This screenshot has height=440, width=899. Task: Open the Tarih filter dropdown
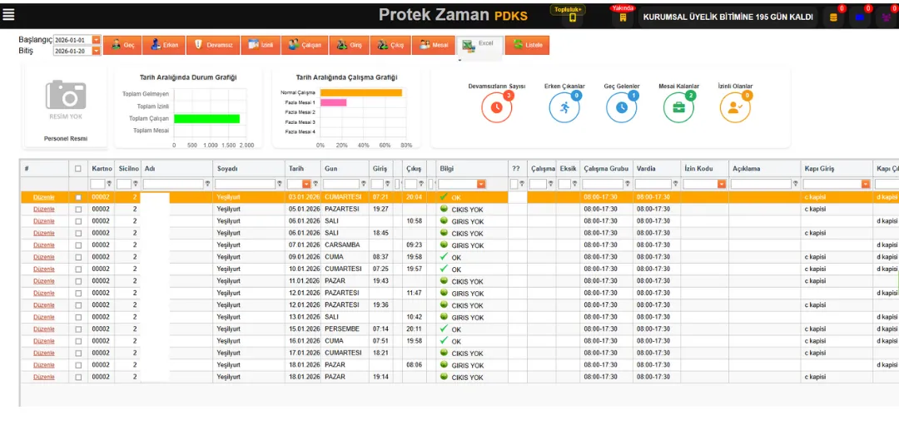coord(306,184)
